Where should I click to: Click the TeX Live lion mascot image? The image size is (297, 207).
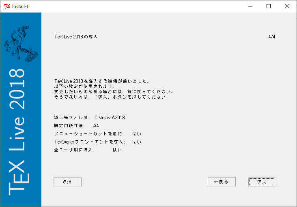tap(21, 44)
